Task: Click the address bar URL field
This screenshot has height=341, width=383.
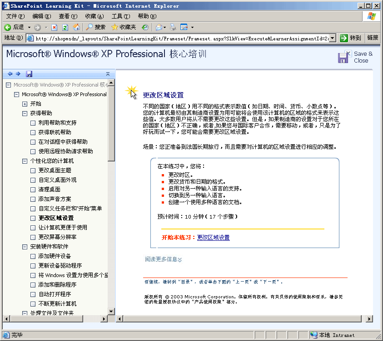Action: tap(182, 38)
